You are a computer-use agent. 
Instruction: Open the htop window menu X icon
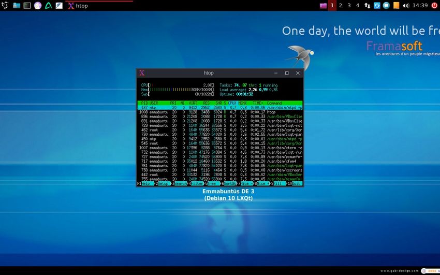[142, 73]
